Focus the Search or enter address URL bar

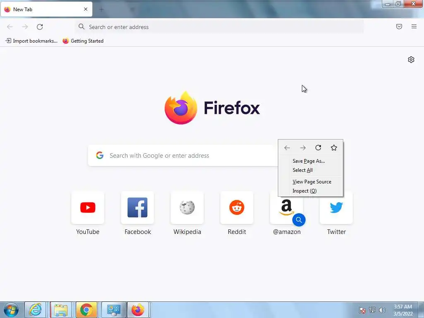(219, 27)
